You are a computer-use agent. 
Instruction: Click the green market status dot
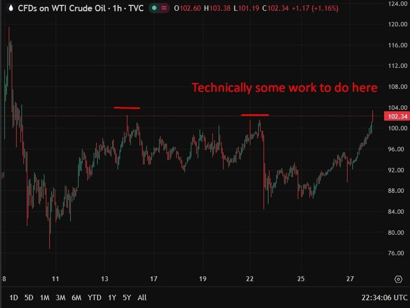pyautogui.click(x=154, y=8)
